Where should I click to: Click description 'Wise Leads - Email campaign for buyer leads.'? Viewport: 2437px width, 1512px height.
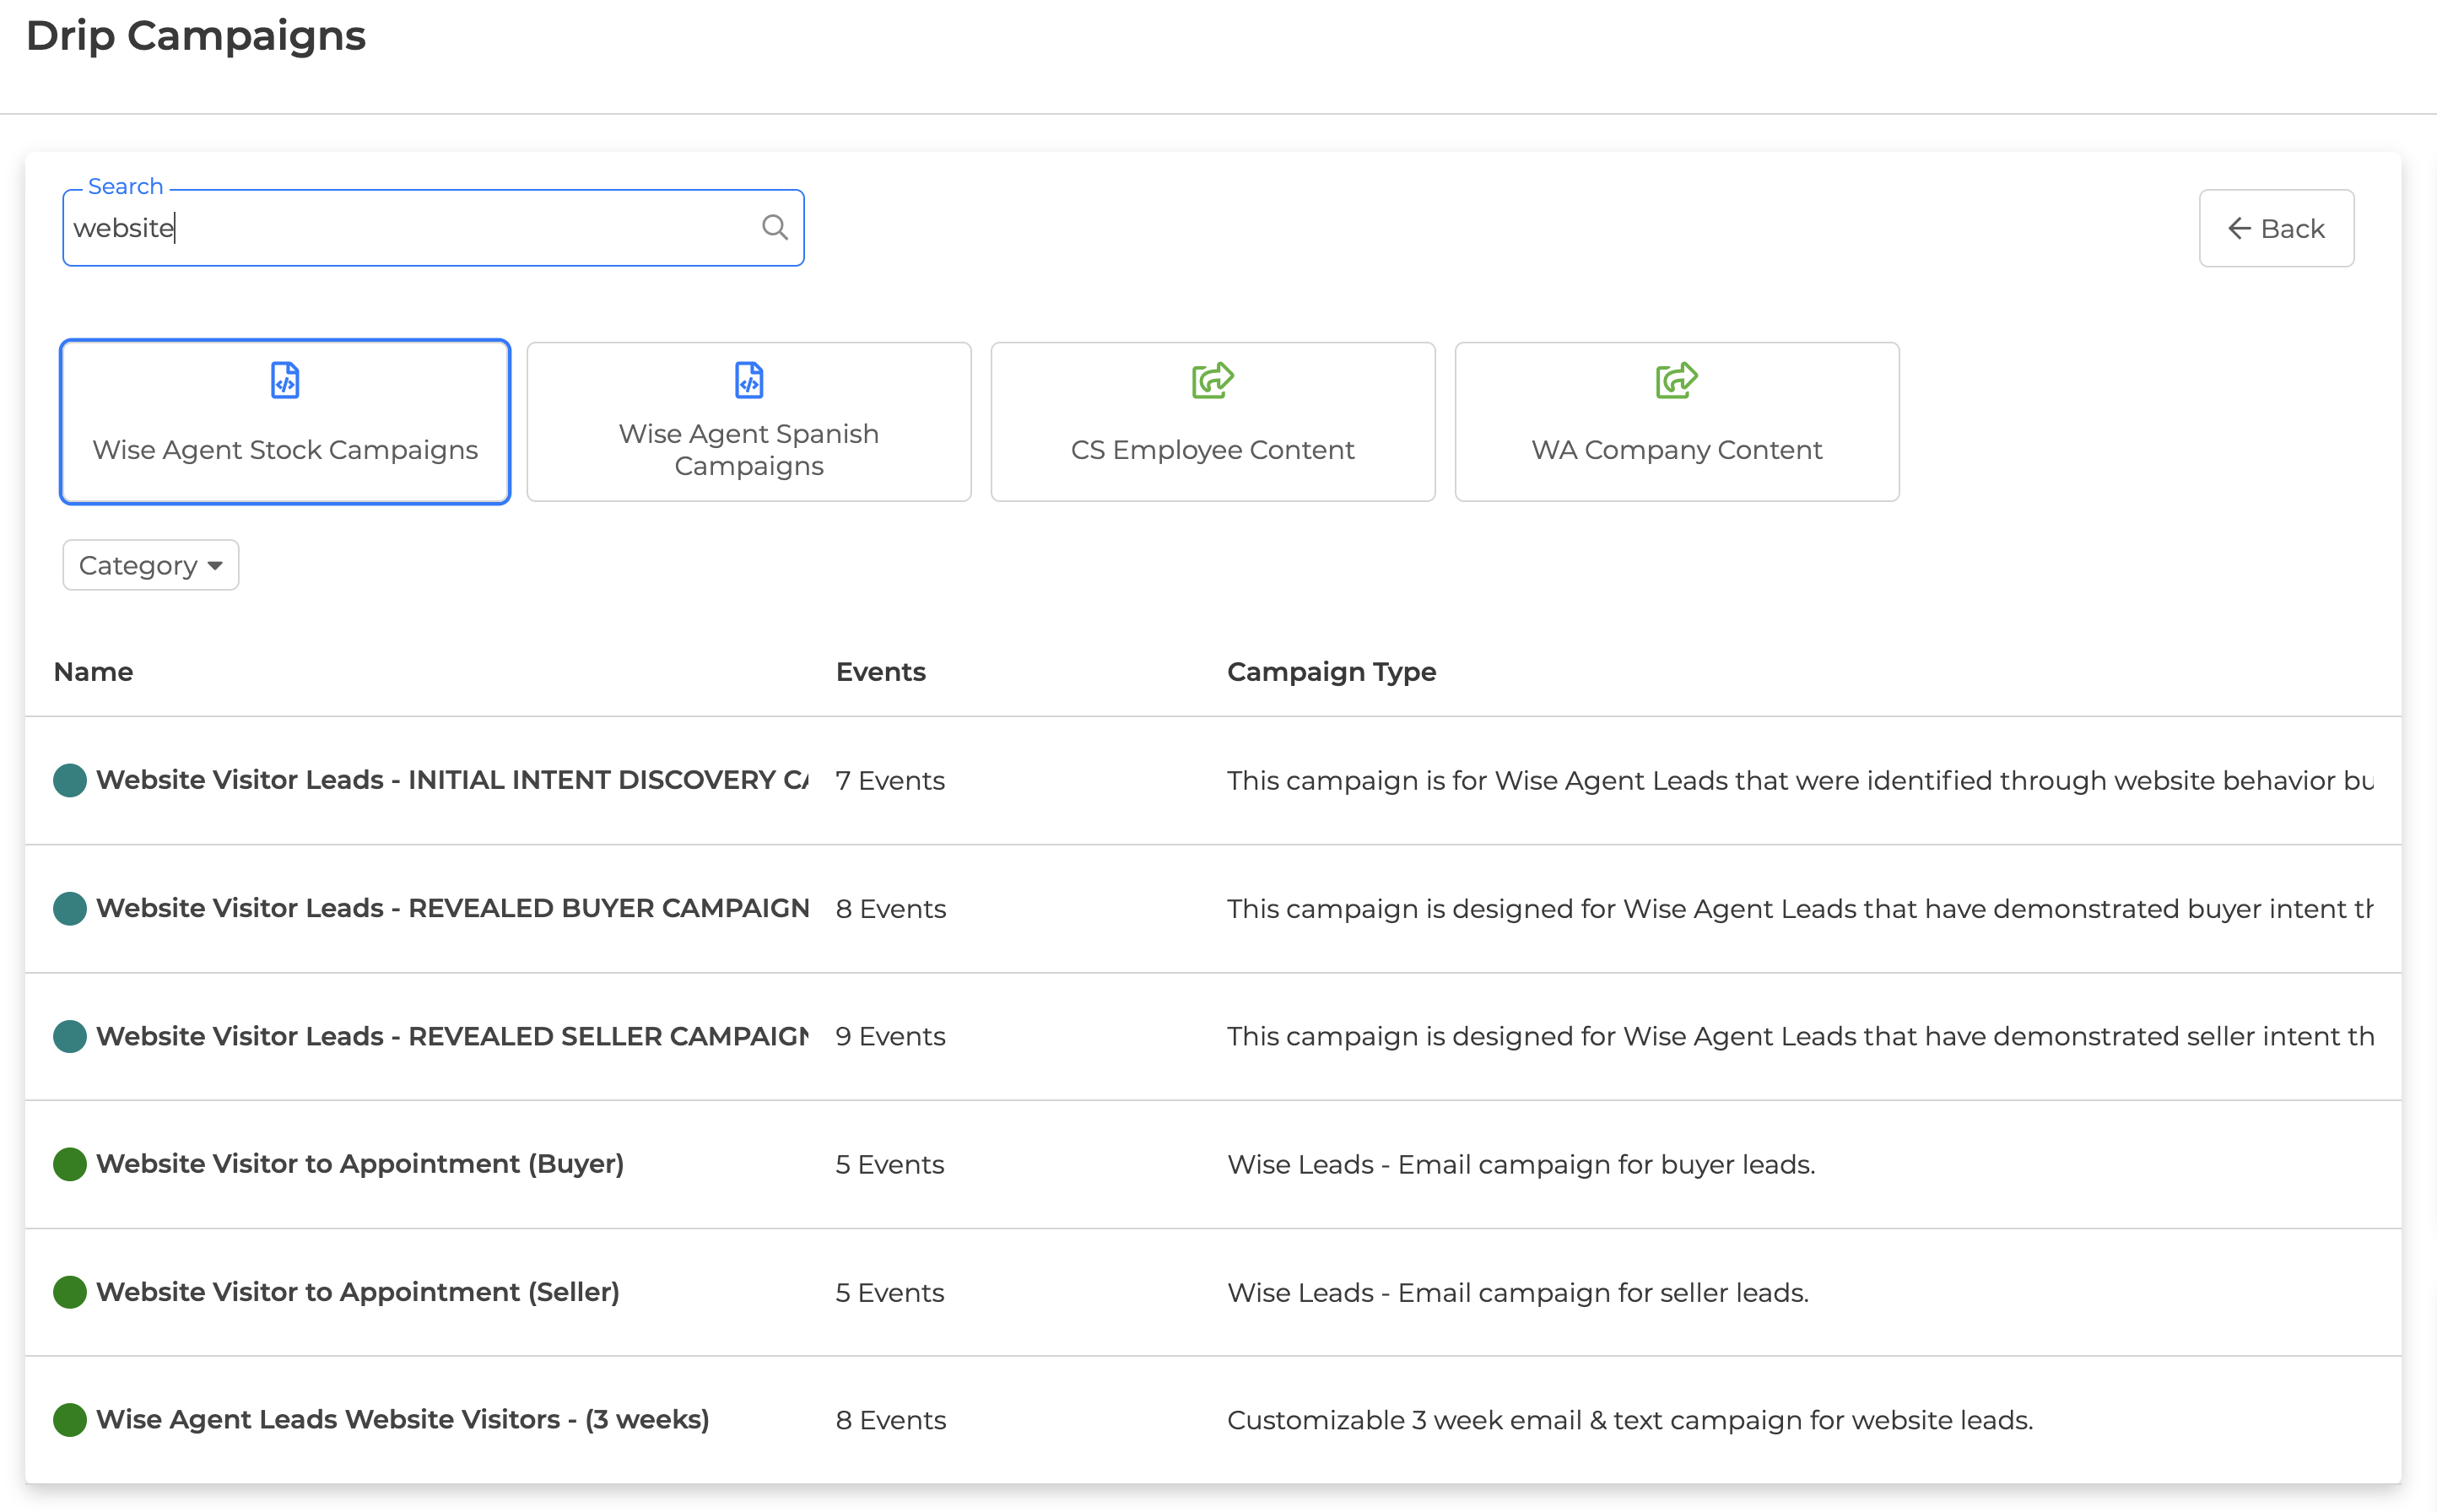click(x=1521, y=1164)
